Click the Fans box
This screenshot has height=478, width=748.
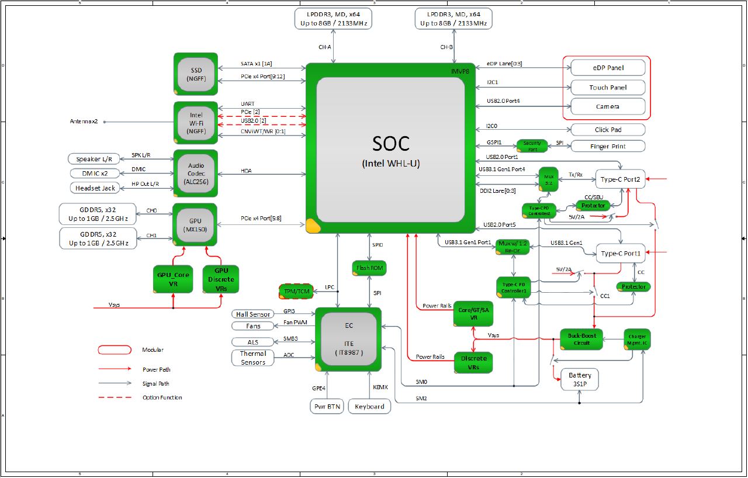tap(253, 326)
